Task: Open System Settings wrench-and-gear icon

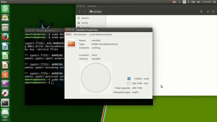Action: tap(5, 93)
